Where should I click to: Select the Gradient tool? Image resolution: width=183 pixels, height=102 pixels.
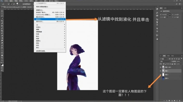pyautogui.click(x=2, y=38)
